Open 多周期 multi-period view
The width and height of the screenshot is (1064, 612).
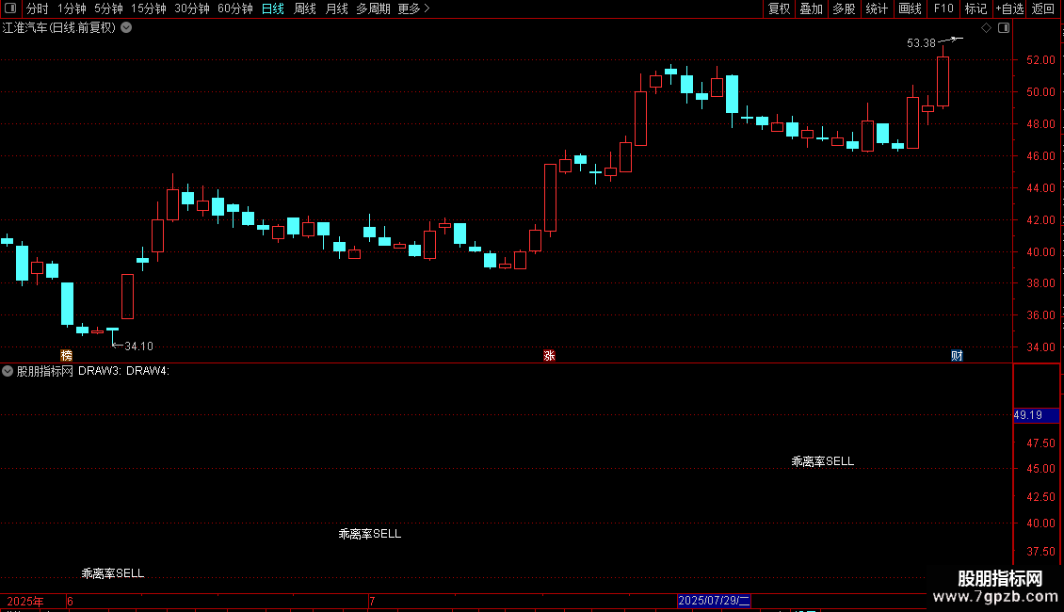[373, 8]
